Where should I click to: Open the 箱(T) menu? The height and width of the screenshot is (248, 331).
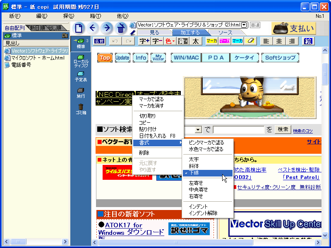coord(96,16)
